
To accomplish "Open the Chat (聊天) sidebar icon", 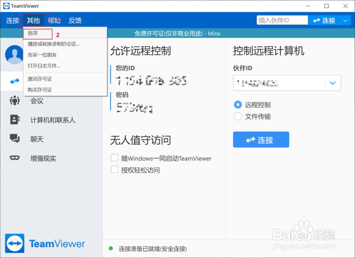I will (x=15, y=139).
